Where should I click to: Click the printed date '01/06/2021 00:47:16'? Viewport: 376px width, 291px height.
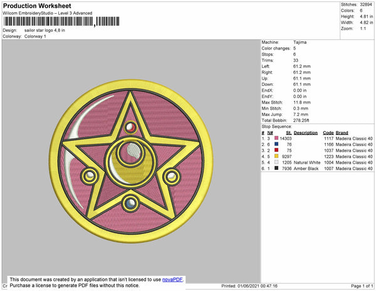point(258,286)
